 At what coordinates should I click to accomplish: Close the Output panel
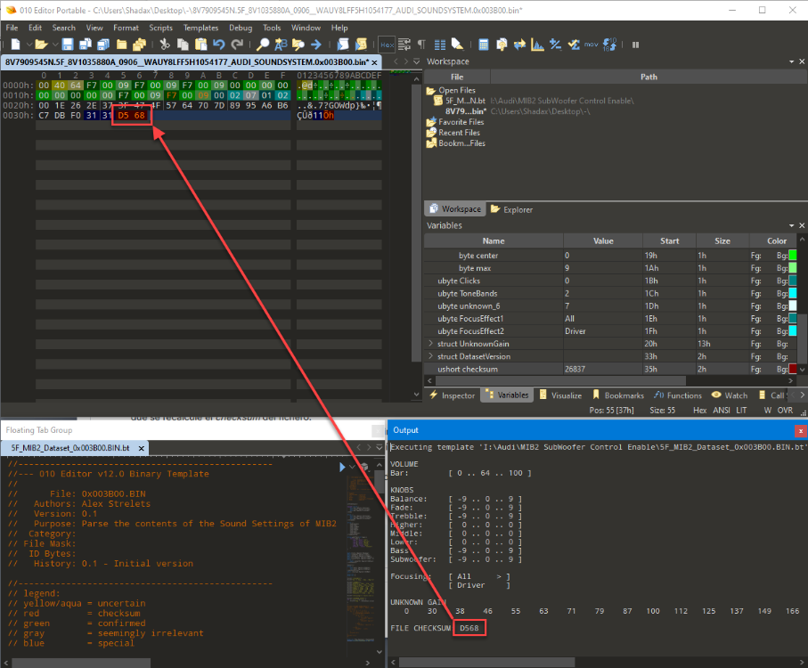(800, 430)
